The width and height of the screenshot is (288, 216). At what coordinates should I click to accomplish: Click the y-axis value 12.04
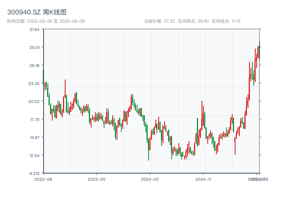[35, 156]
